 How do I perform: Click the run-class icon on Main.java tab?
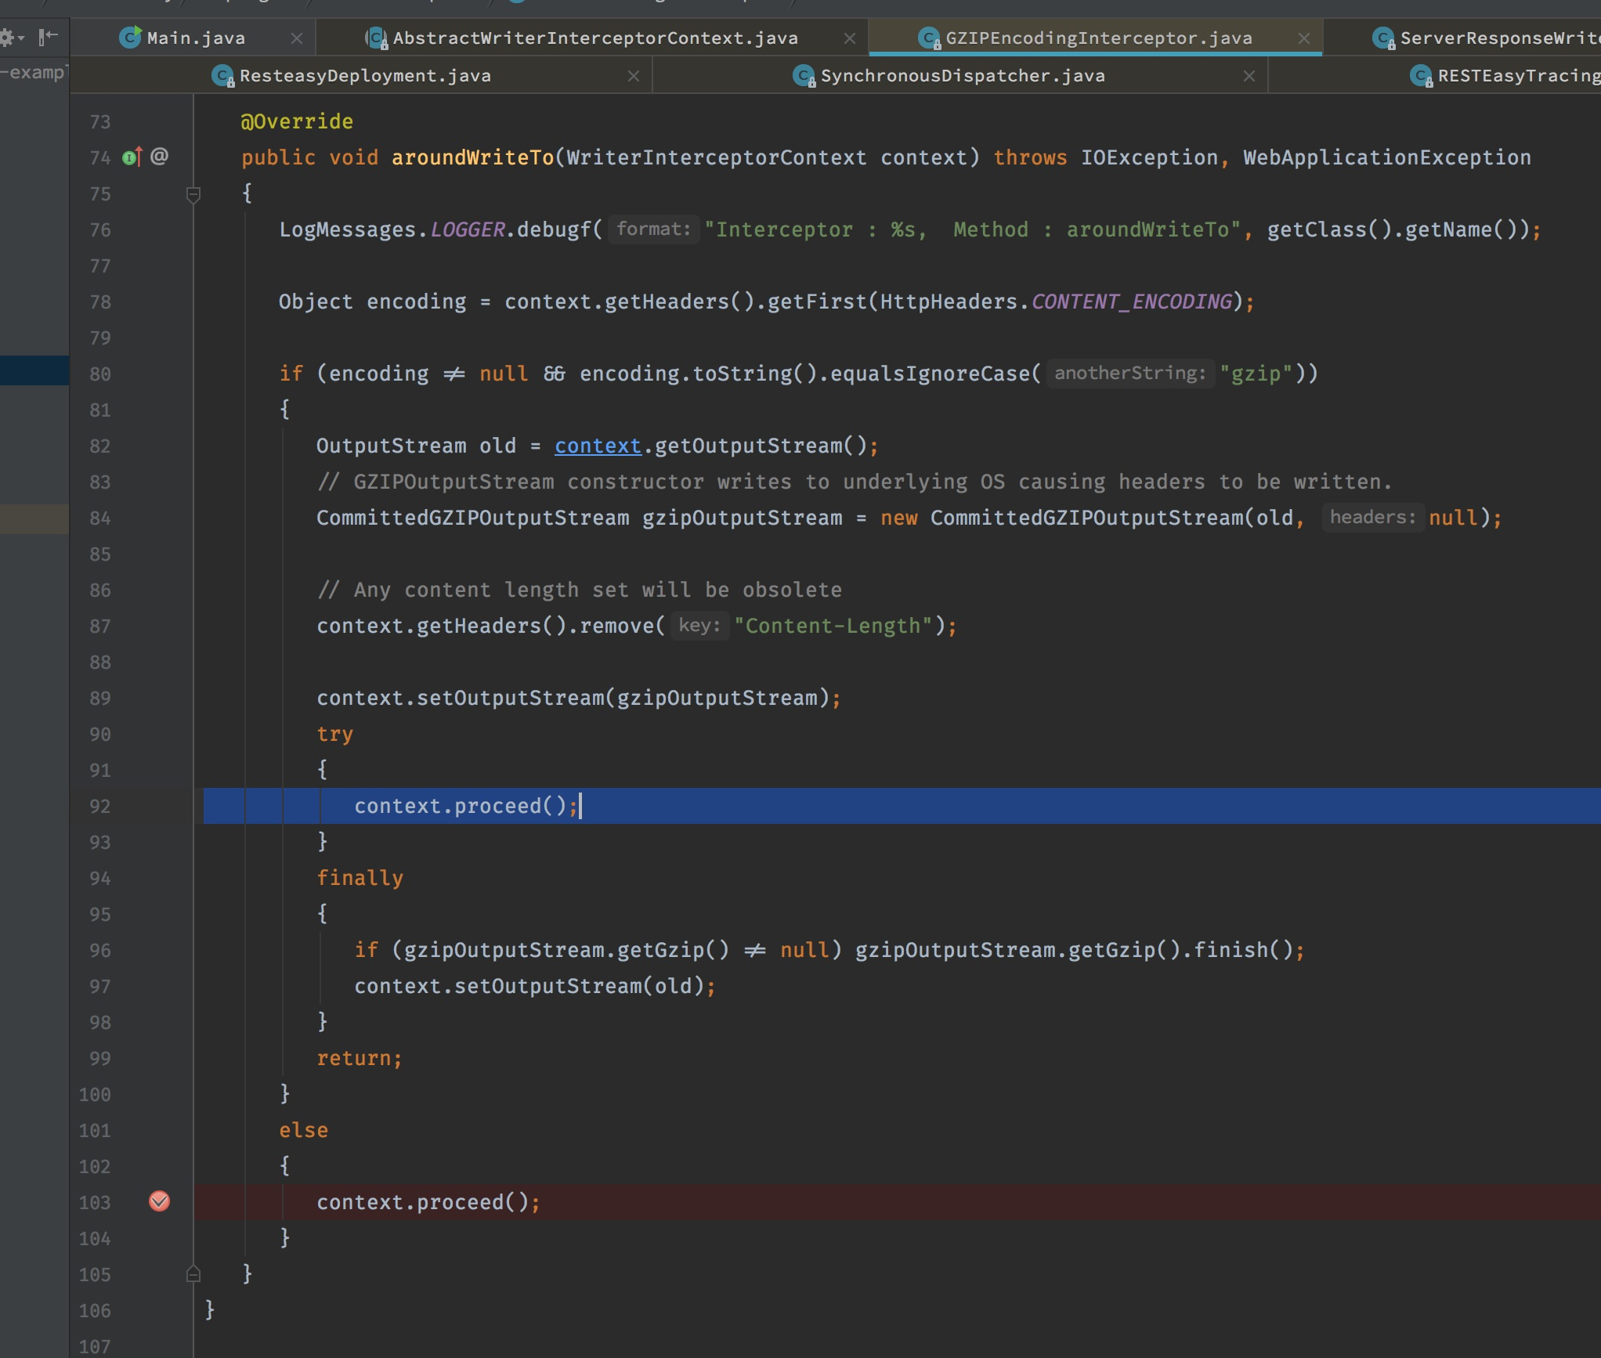(130, 37)
